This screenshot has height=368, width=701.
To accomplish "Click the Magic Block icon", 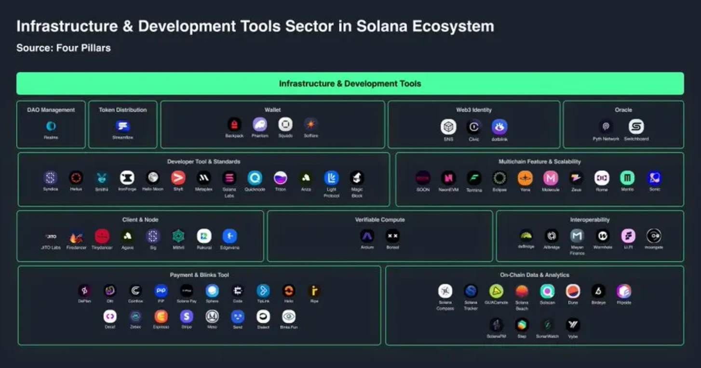I will [x=357, y=178].
